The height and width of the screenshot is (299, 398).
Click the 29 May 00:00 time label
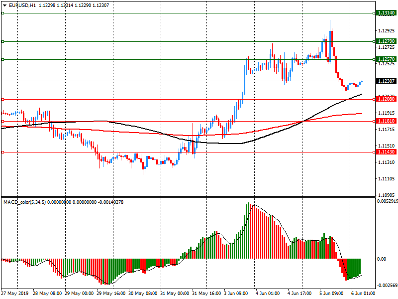[79, 294]
